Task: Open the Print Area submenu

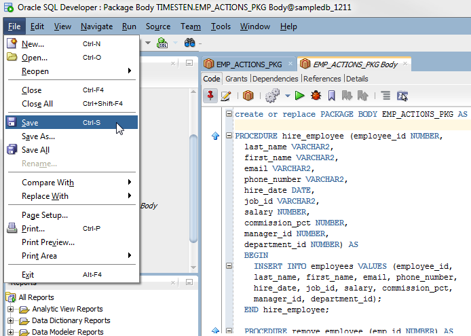Action: point(71,255)
